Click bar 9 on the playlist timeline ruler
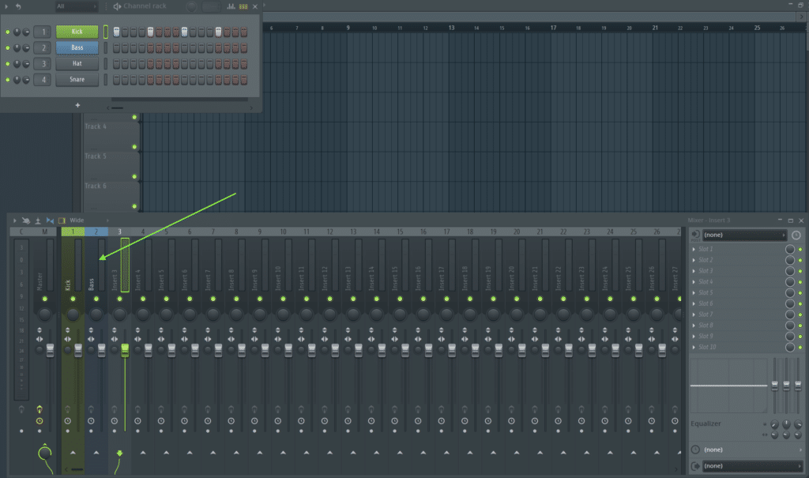809x478 pixels. click(348, 28)
